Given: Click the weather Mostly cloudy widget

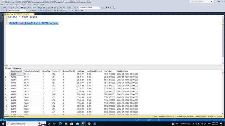Looking at the screenshot, I should click(x=181, y=124).
